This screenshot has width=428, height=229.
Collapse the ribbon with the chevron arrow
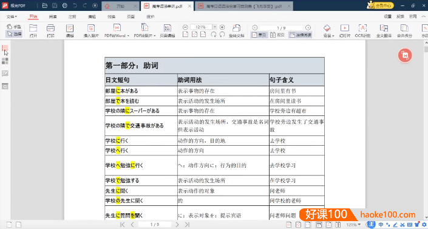pyautogui.click(x=423, y=16)
